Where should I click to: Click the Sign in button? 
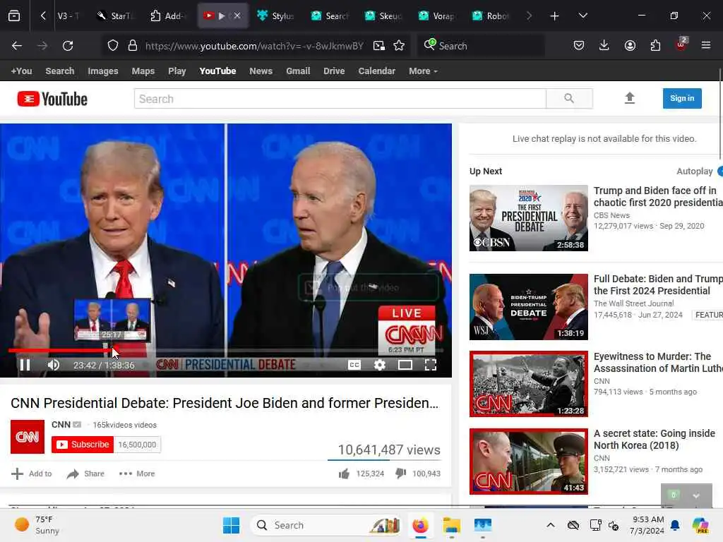tap(682, 98)
